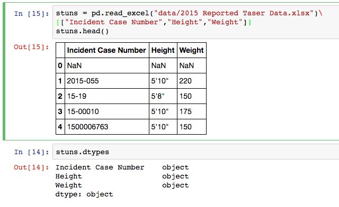This screenshot has width=339, height=207.
Task: Click the 2015-055 case number cell
Action: 107,81
